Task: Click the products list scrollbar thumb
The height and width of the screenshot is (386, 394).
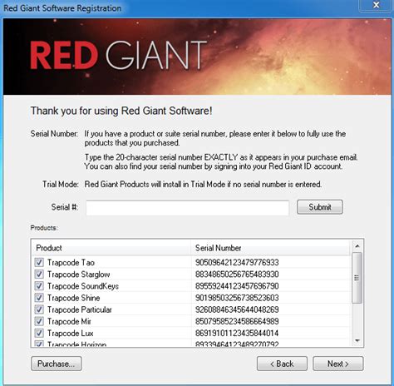Action: (357, 278)
